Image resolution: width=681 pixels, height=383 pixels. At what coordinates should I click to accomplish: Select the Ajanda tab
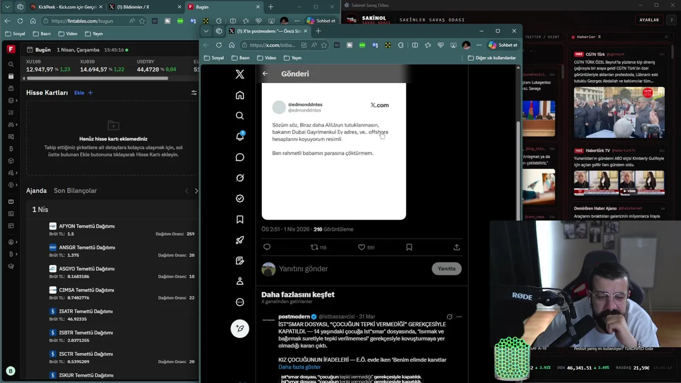tap(36, 190)
